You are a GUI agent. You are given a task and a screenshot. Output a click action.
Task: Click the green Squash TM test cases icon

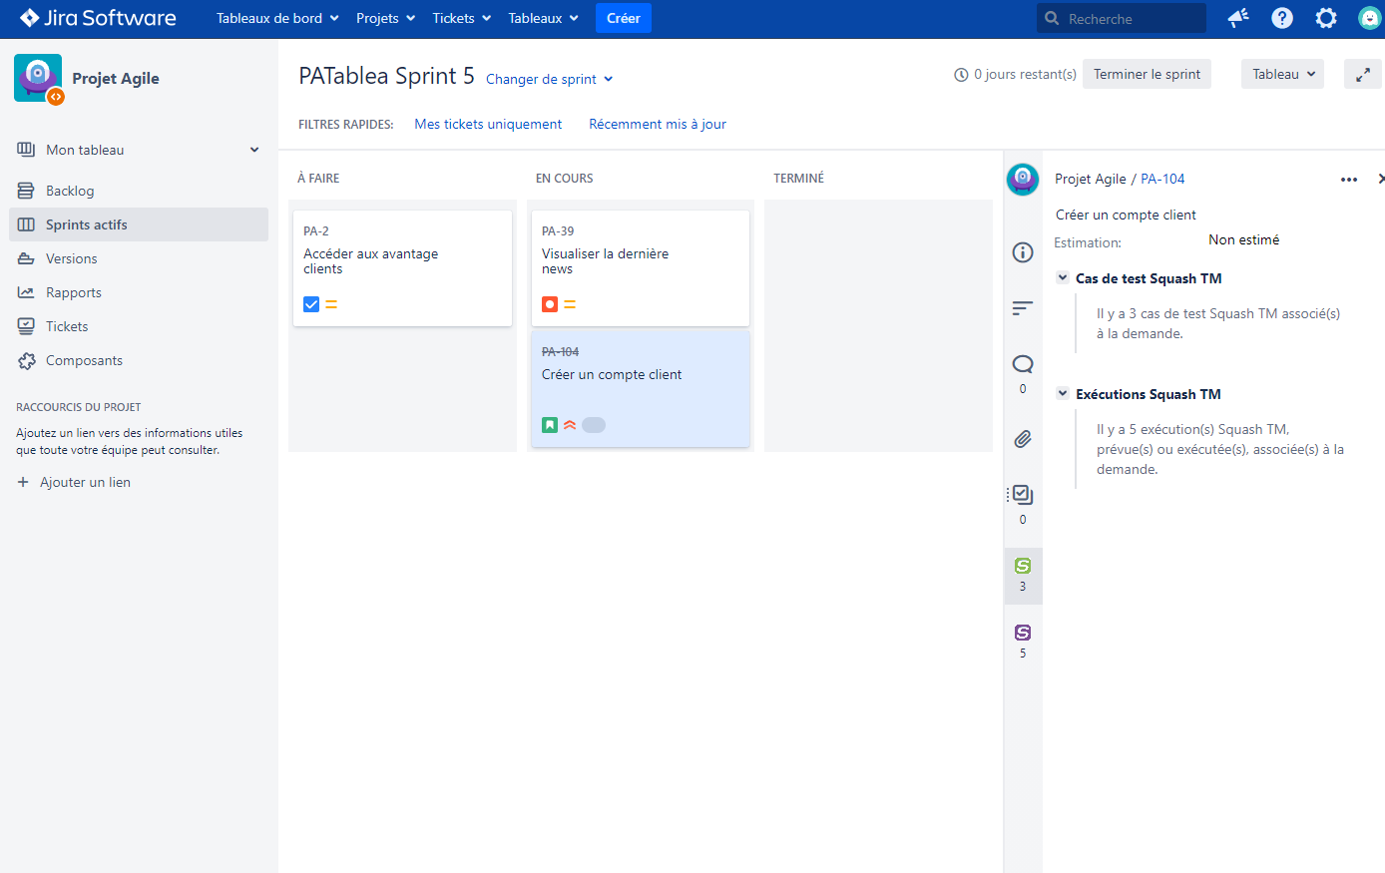pos(1023,567)
